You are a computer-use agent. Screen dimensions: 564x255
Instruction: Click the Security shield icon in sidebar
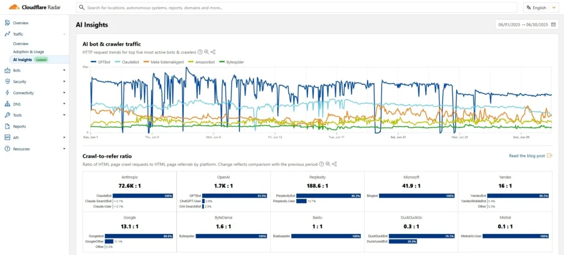coord(7,82)
